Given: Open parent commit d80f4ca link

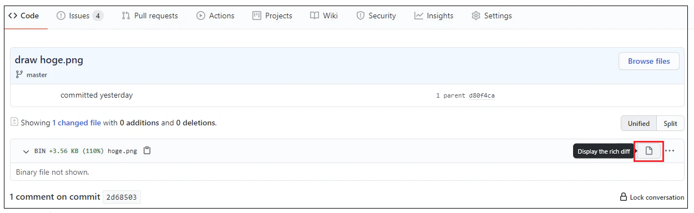Looking at the screenshot, I should [x=482, y=95].
